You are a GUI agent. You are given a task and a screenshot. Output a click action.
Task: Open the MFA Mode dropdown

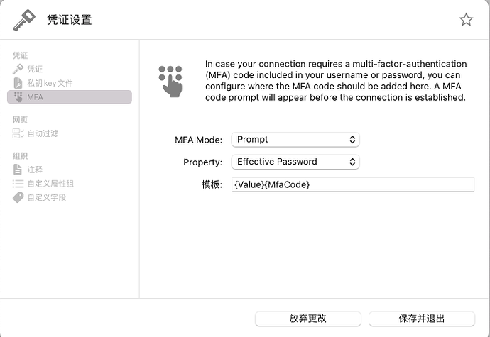(295, 140)
